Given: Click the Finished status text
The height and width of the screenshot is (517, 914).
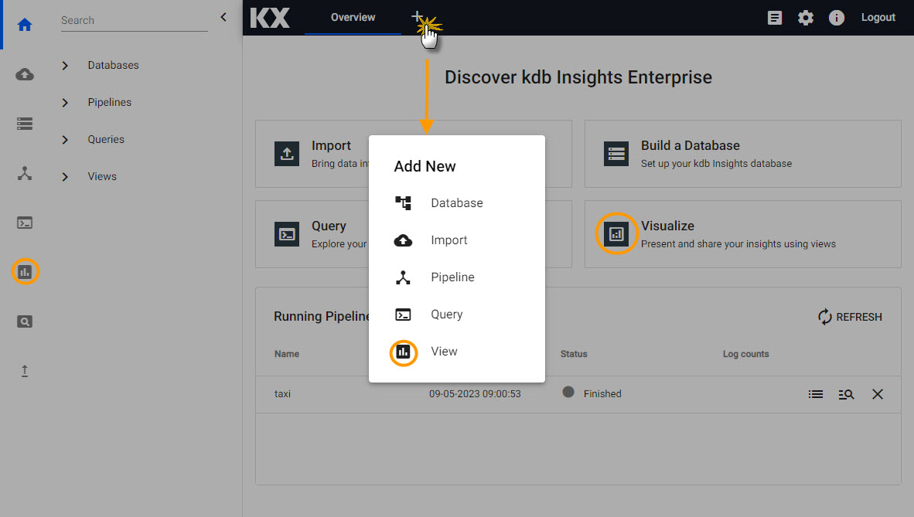Looking at the screenshot, I should coord(602,394).
